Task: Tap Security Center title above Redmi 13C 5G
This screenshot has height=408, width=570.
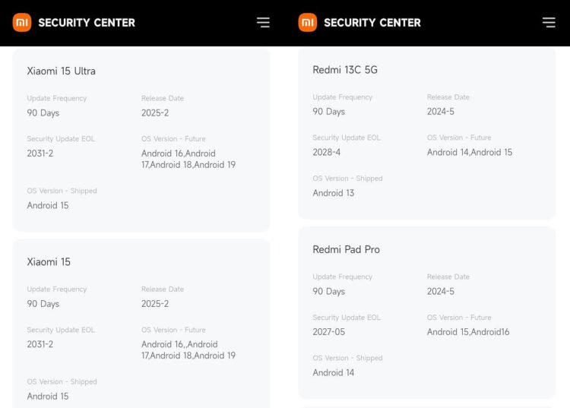Action: click(372, 23)
